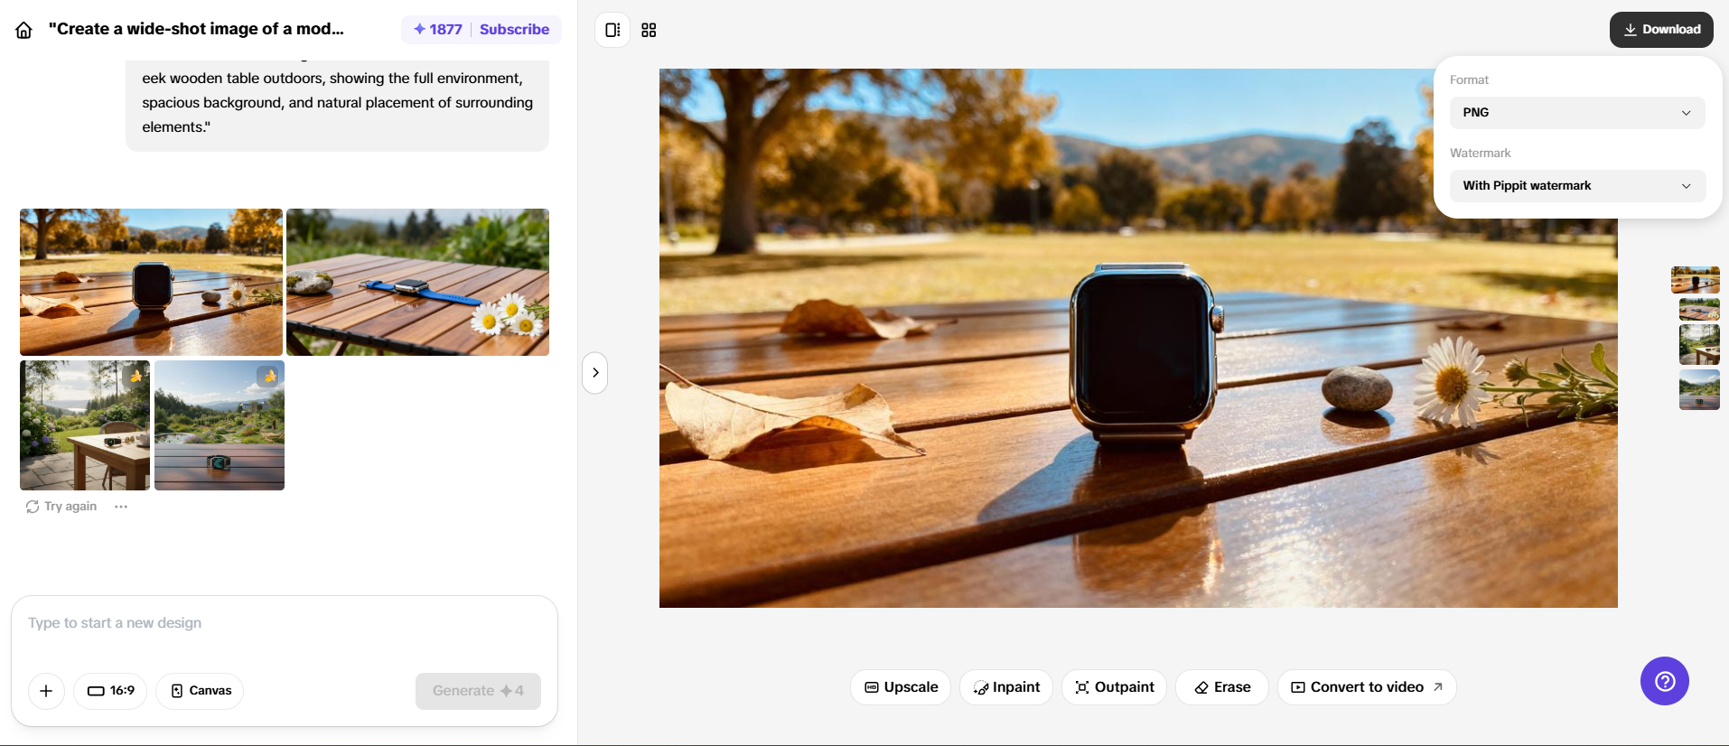Click Try again to regenerate images

coord(61,507)
